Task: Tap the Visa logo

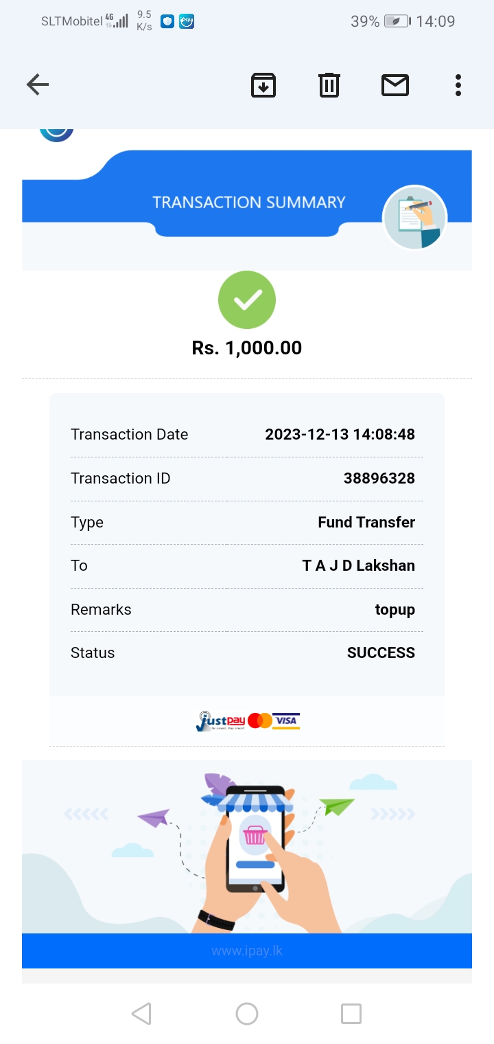Action: pyautogui.click(x=286, y=720)
